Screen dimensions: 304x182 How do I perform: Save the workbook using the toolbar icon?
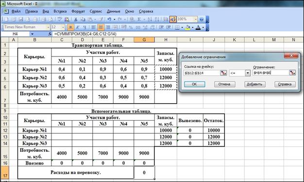click(21, 19)
